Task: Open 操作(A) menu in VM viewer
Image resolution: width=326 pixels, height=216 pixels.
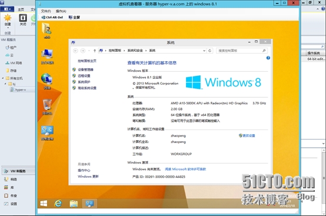Action: click(x=61, y=11)
